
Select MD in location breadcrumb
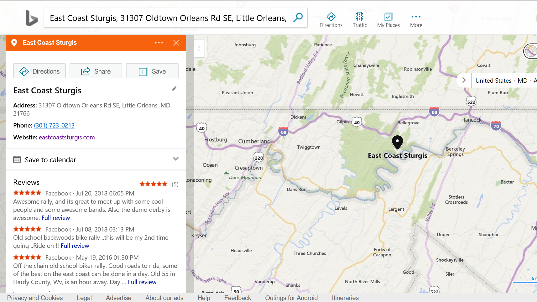click(x=522, y=81)
